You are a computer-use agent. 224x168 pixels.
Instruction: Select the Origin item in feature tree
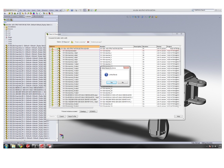(10, 37)
